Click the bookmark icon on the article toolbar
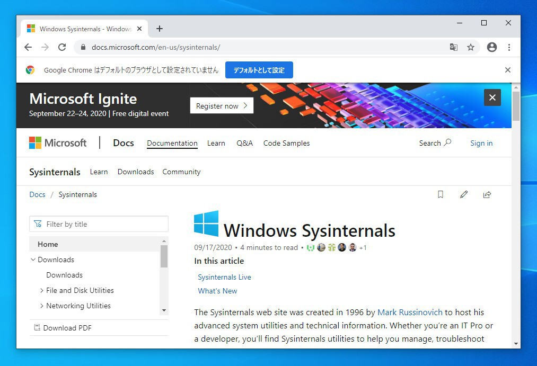The width and height of the screenshot is (537, 366). tap(441, 194)
